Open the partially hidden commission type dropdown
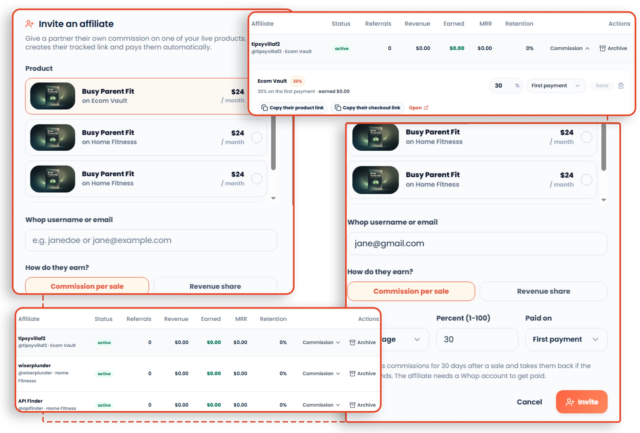This screenshot has height=433, width=640. click(x=405, y=339)
